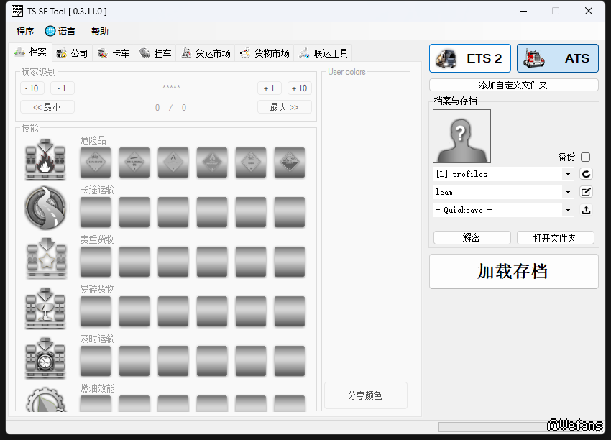Image resolution: width=611 pixels, height=440 pixels.
Task: Set 易碎货物 skill to level four
Action: (212, 311)
